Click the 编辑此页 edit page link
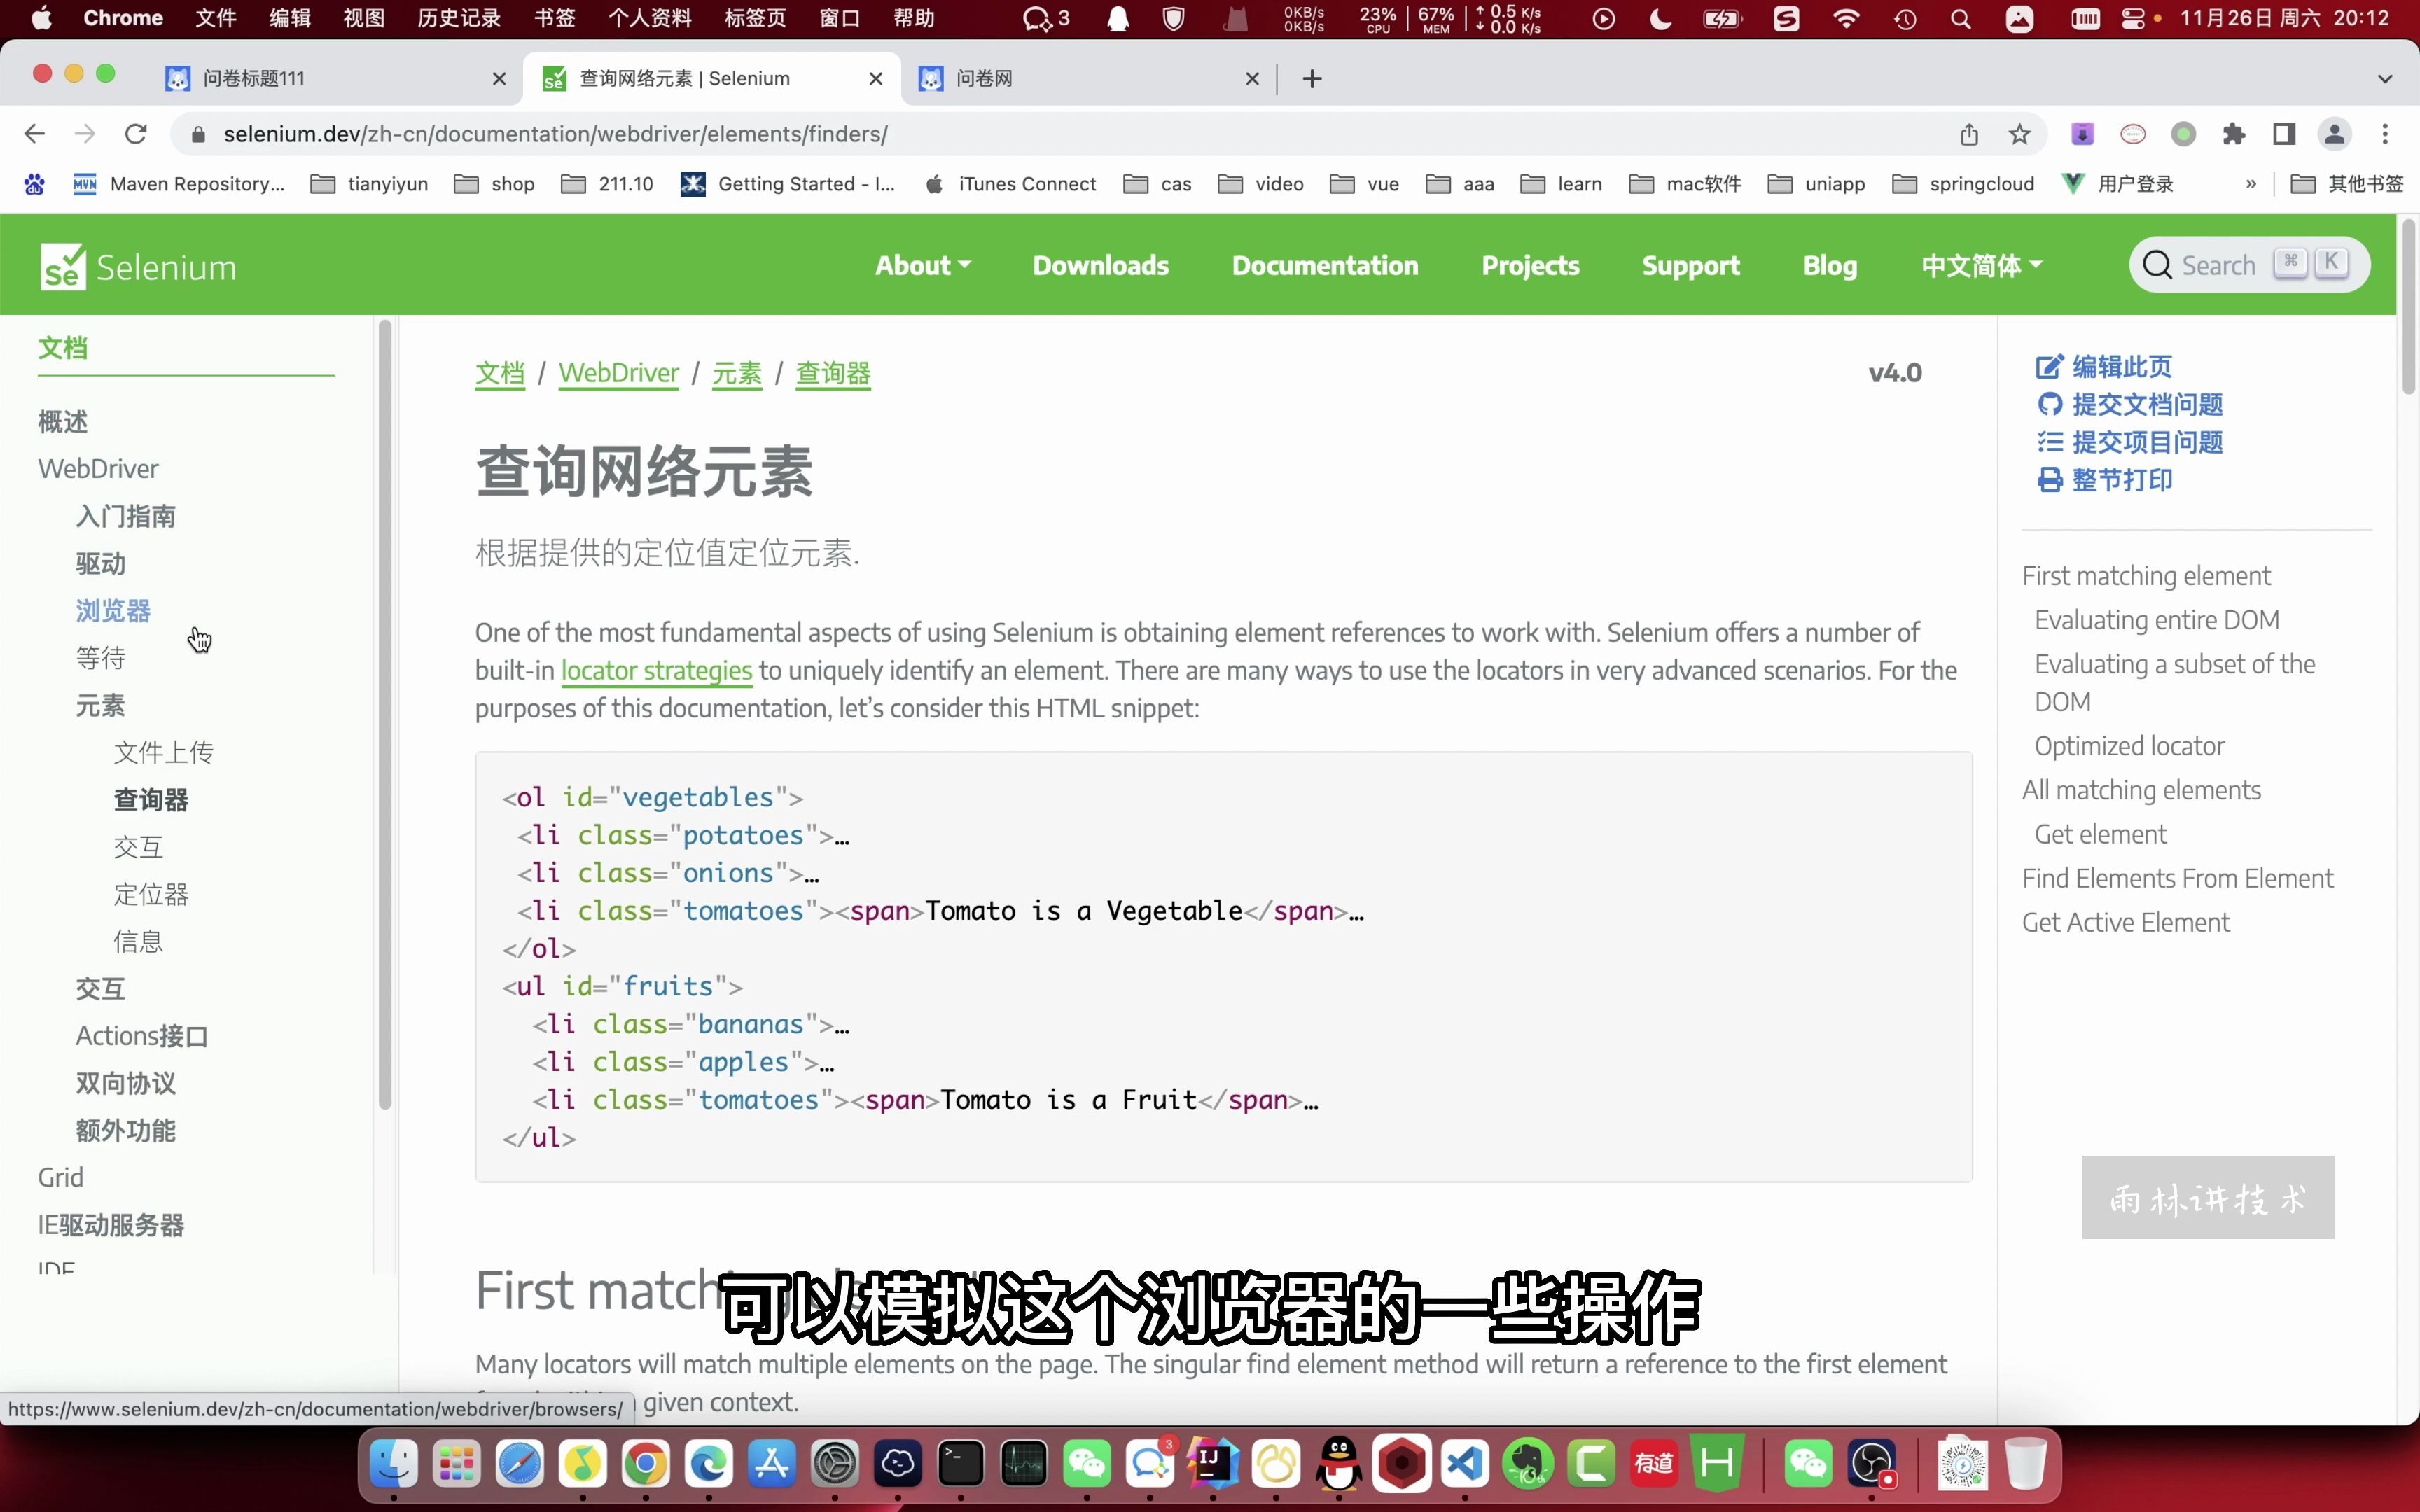2420x1512 pixels. 2120,367
